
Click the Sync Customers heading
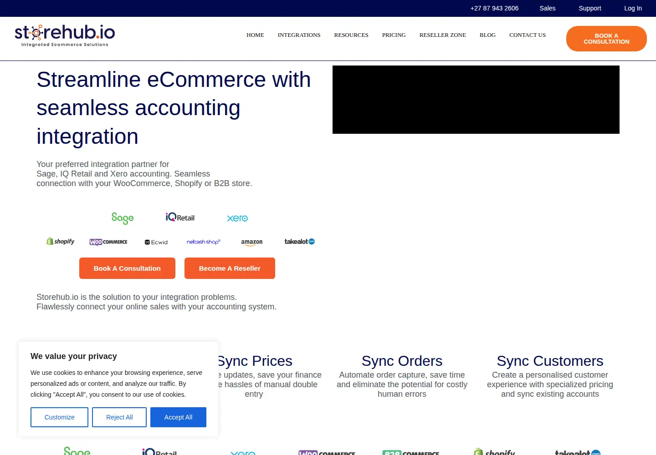pos(550,361)
